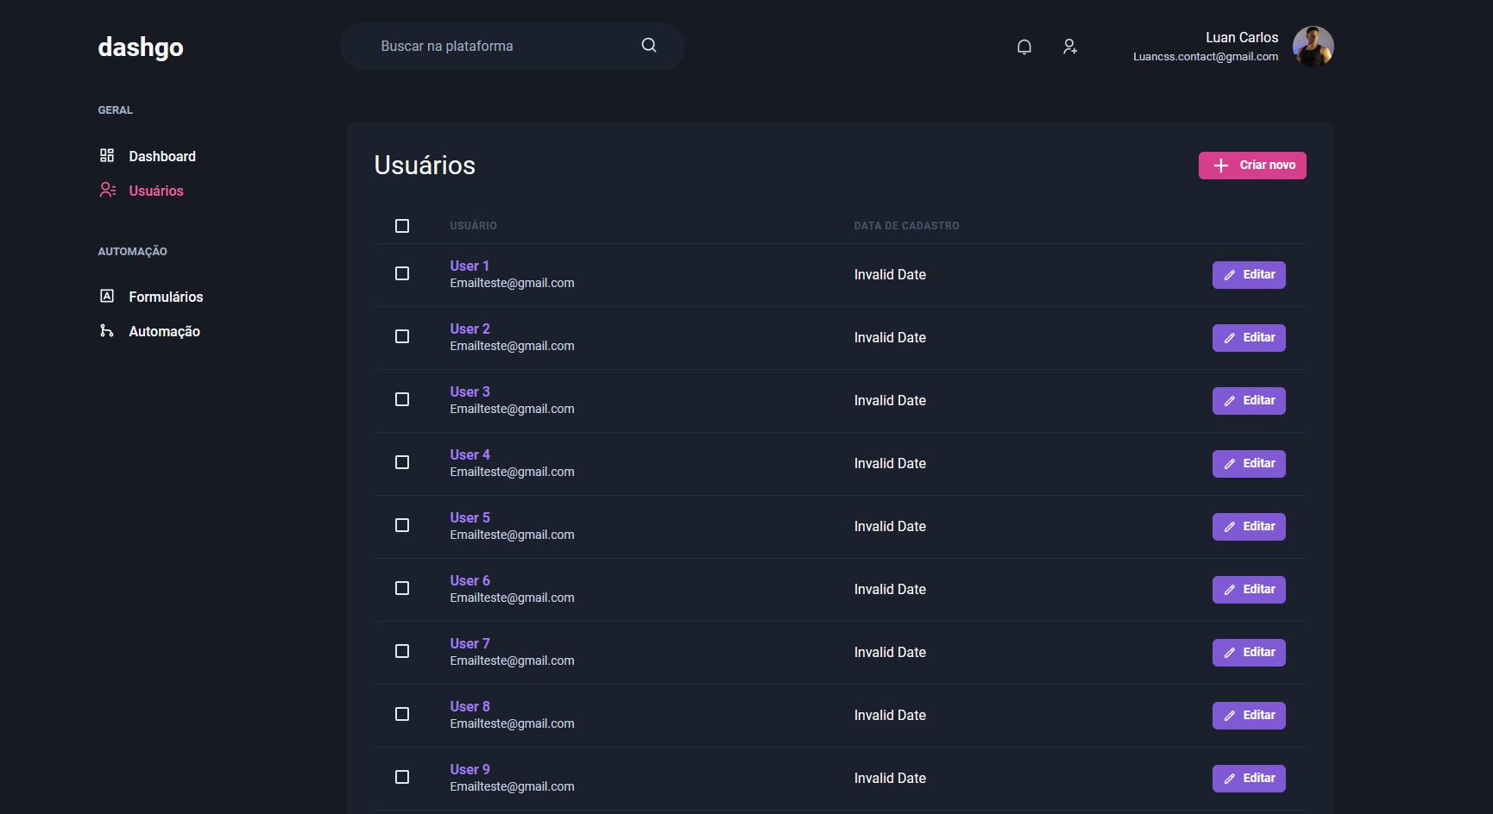Click Invalid Date in User 4 row
The height and width of the screenshot is (814, 1493).
[890, 464]
